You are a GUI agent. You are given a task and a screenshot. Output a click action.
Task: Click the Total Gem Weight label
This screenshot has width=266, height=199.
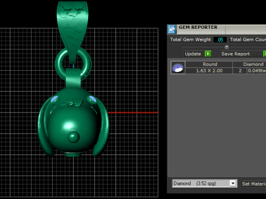pyautogui.click(x=190, y=40)
